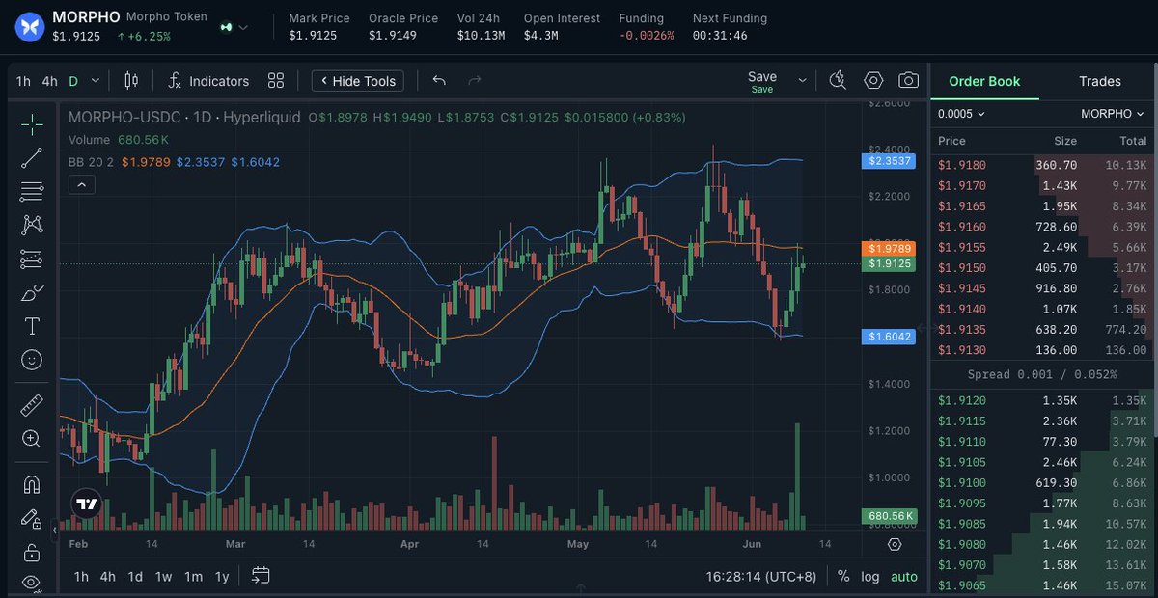Open candlestick chart style selector
This screenshot has width=1158, height=598.
tap(132, 81)
